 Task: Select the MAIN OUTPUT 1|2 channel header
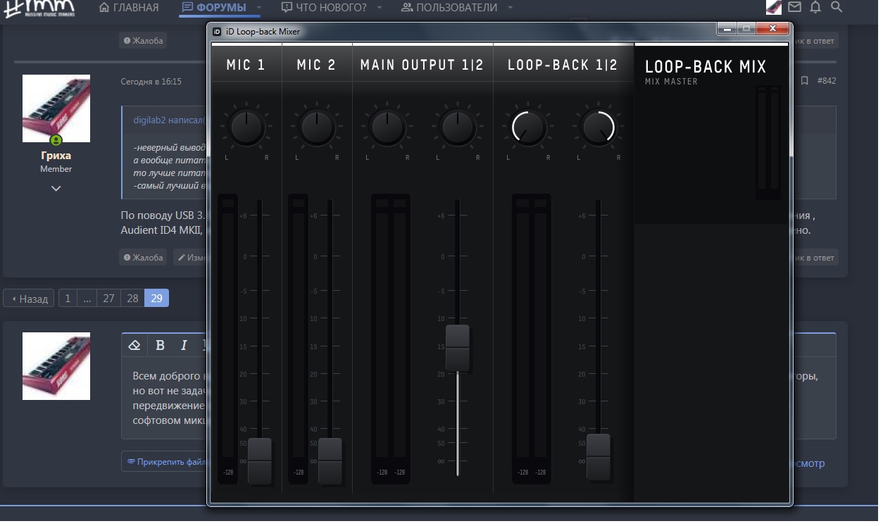[x=422, y=65]
